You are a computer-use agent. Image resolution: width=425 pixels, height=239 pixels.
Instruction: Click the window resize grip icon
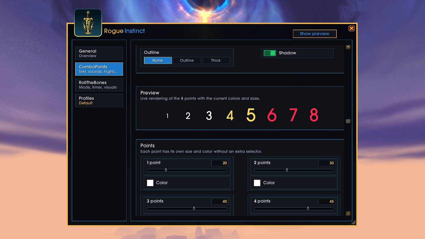(x=353, y=222)
